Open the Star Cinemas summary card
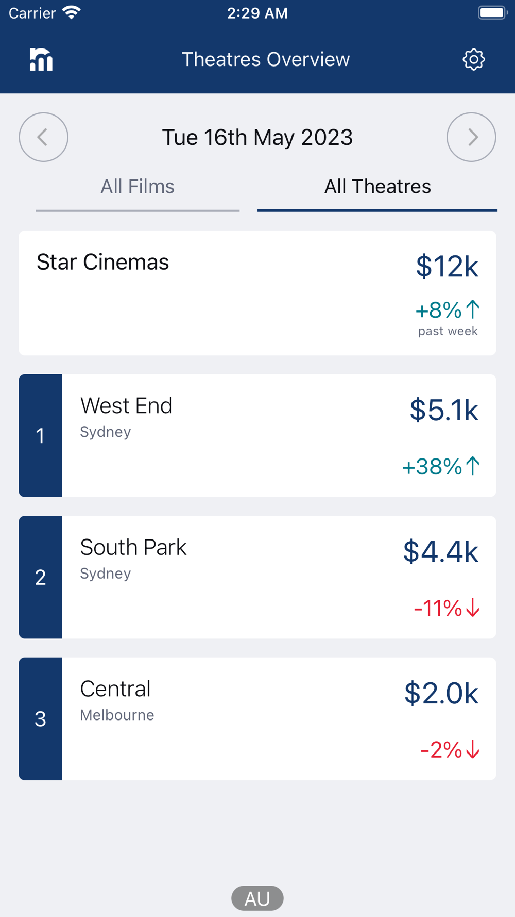 257,293
